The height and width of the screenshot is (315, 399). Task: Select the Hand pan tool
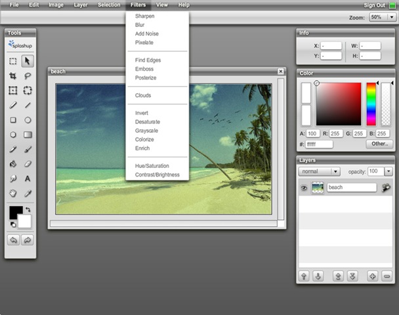(13, 193)
